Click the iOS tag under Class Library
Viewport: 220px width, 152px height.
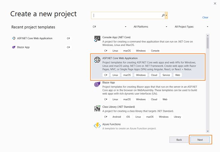point(128,117)
